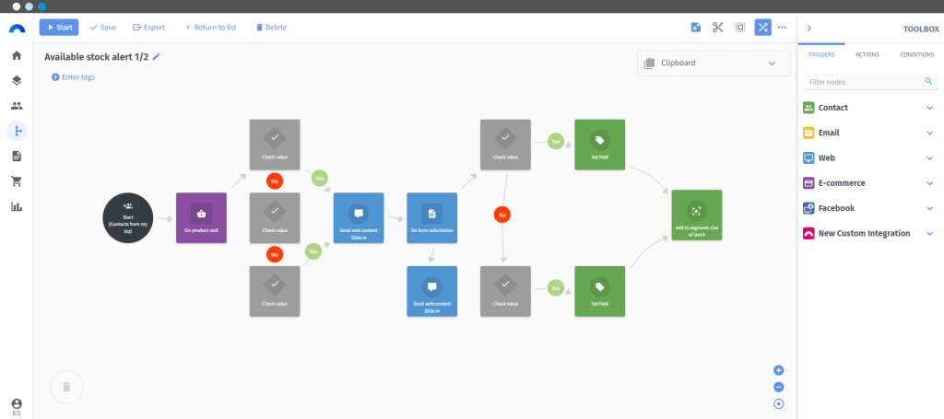Switch to the CONDITIONS tab
The image size is (944, 419).
(917, 54)
